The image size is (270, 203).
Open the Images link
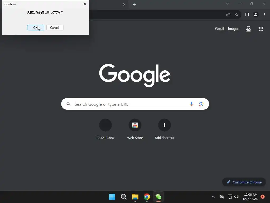pyautogui.click(x=234, y=29)
